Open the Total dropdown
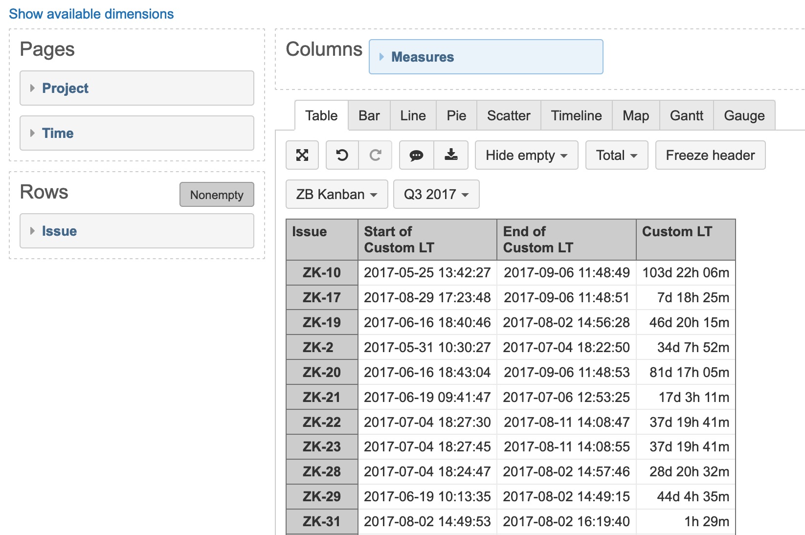This screenshot has width=805, height=535. 617,155
